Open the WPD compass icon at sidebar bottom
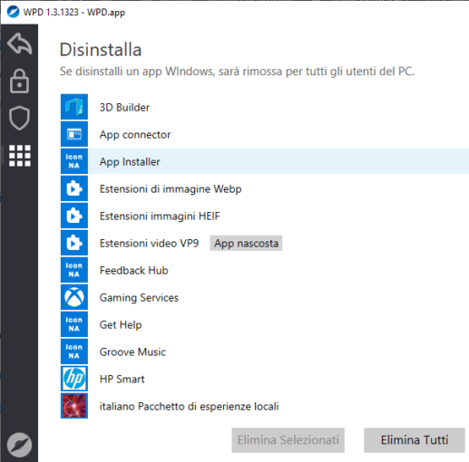Image resolution: width=469 pixels, height=462 pixels. (x=19, y=445)
